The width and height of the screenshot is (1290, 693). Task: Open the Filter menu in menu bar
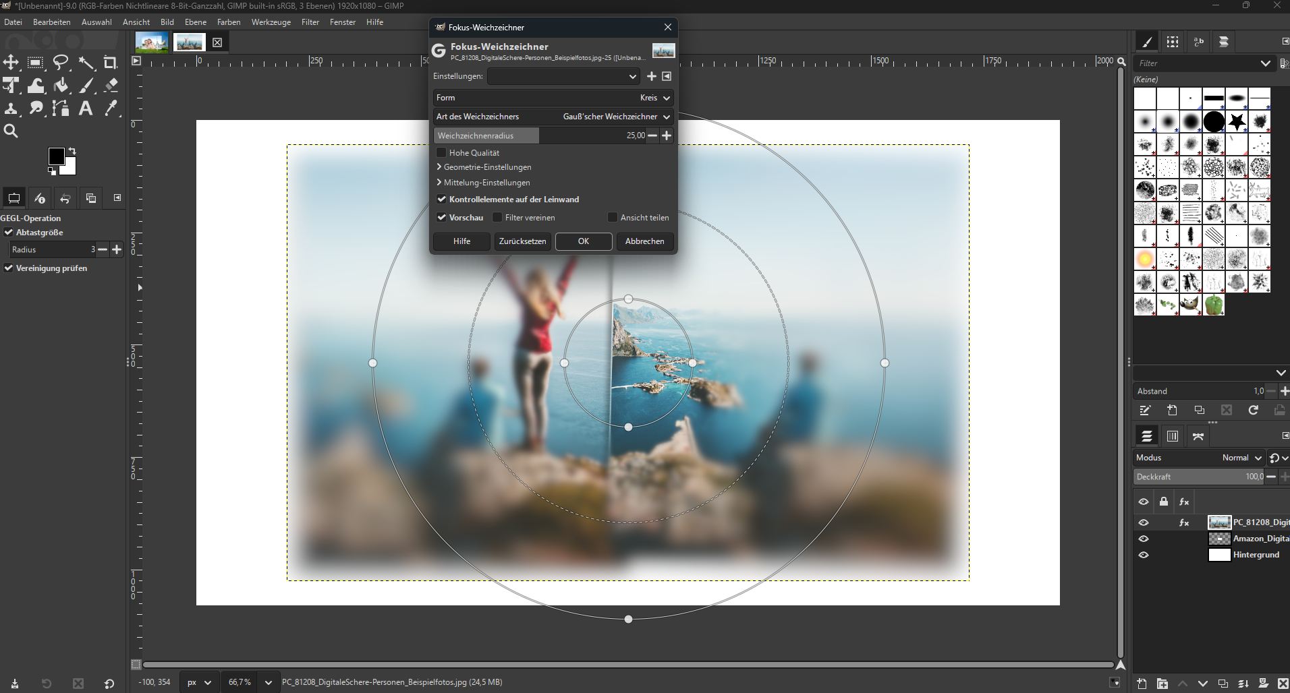(310, 22)
